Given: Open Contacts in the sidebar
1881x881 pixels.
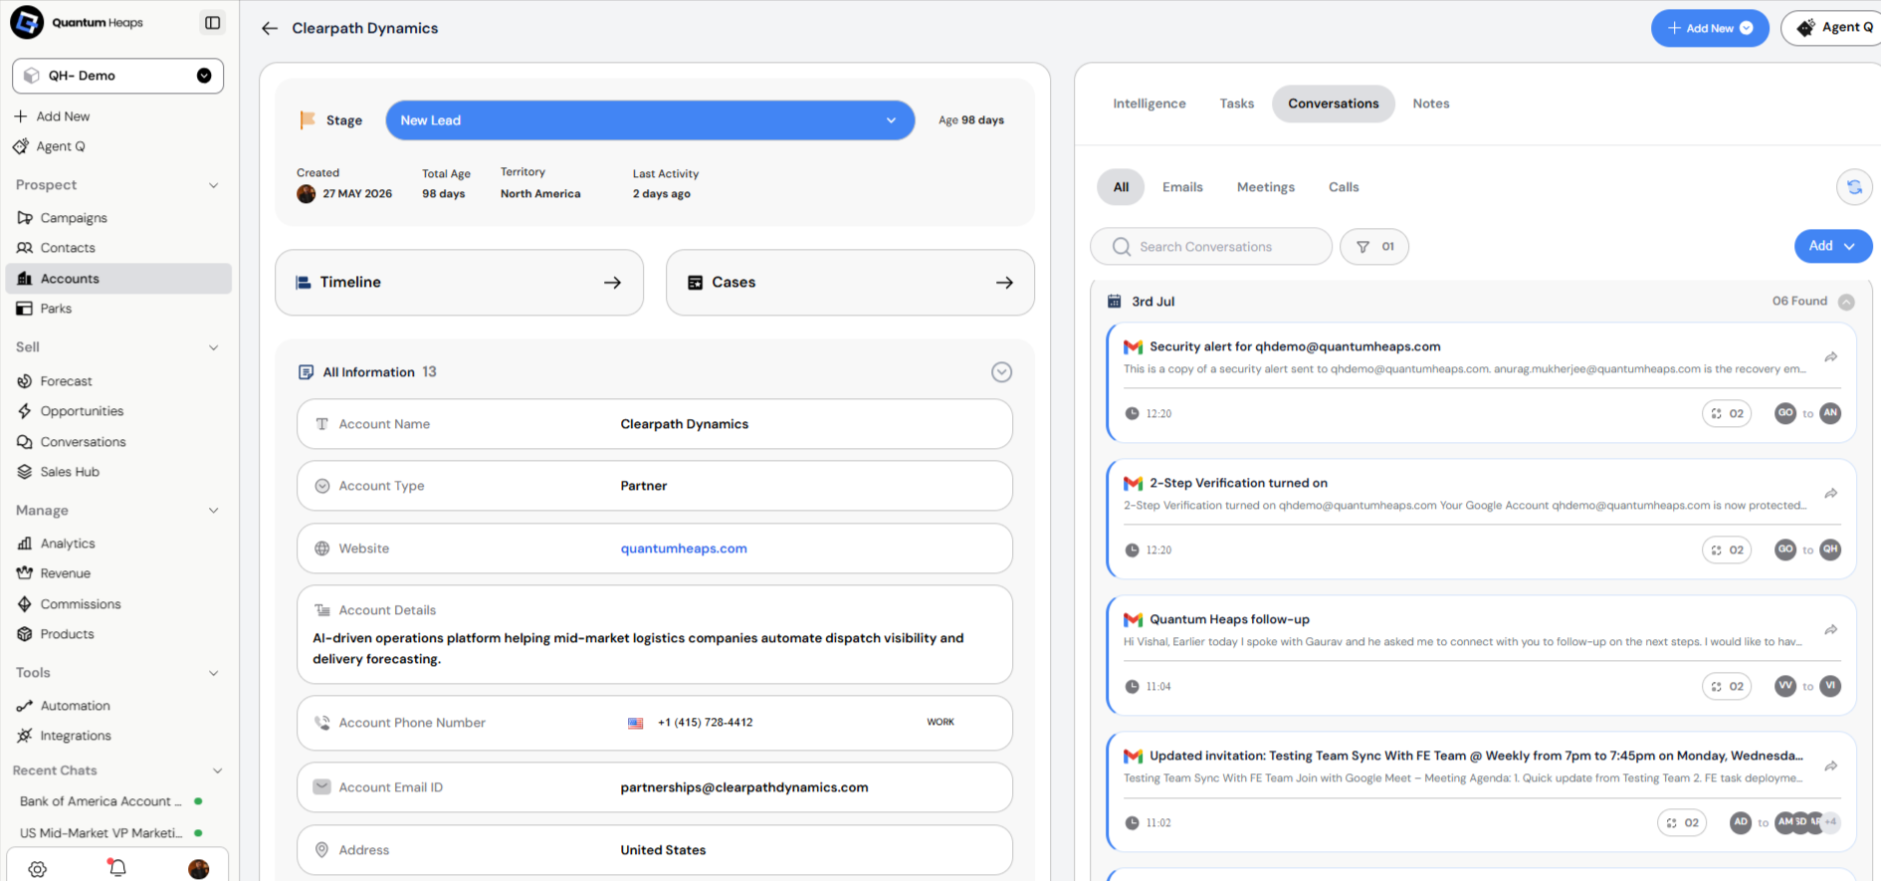Looking at the screenshot, I should 118,248.
